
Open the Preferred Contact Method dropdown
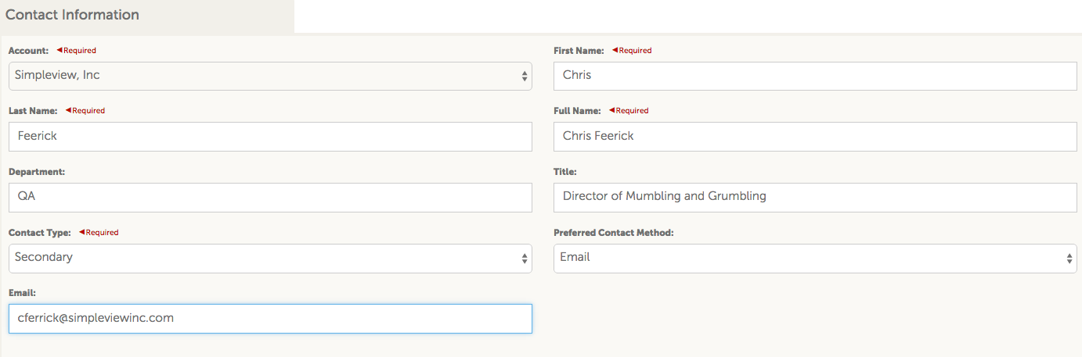click(x=815, y=258)
